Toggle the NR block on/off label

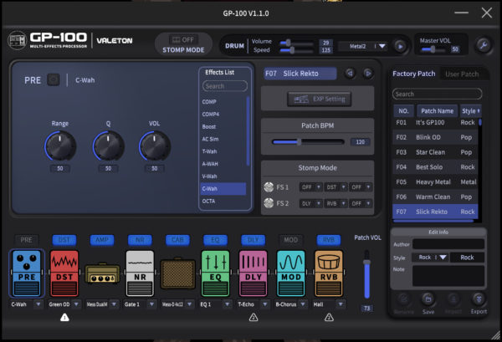(x=140, y=240)
